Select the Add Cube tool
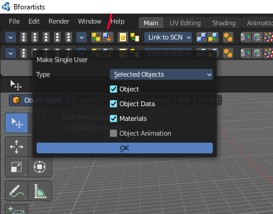273x214 pixels. click(17, 209)
